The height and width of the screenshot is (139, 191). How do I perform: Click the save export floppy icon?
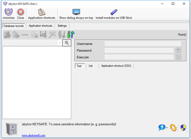tap(43, 35)
